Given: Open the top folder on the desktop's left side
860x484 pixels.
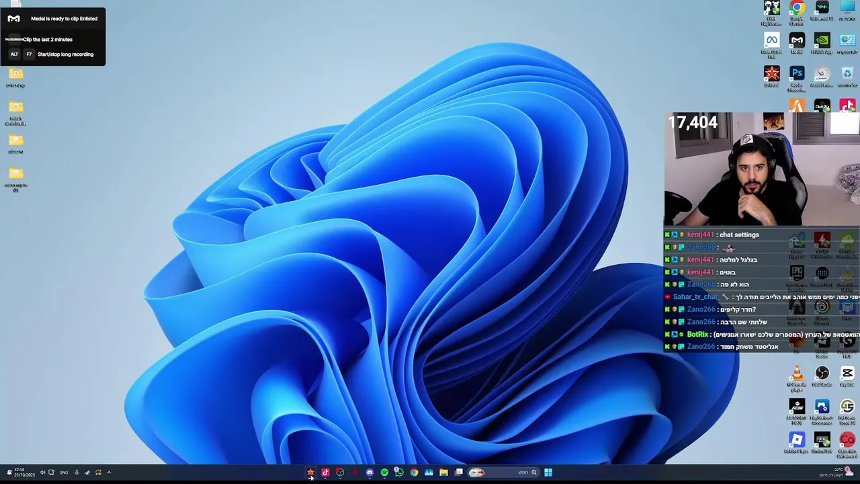Looking at the screenshot, I should (x=15, y=77).
